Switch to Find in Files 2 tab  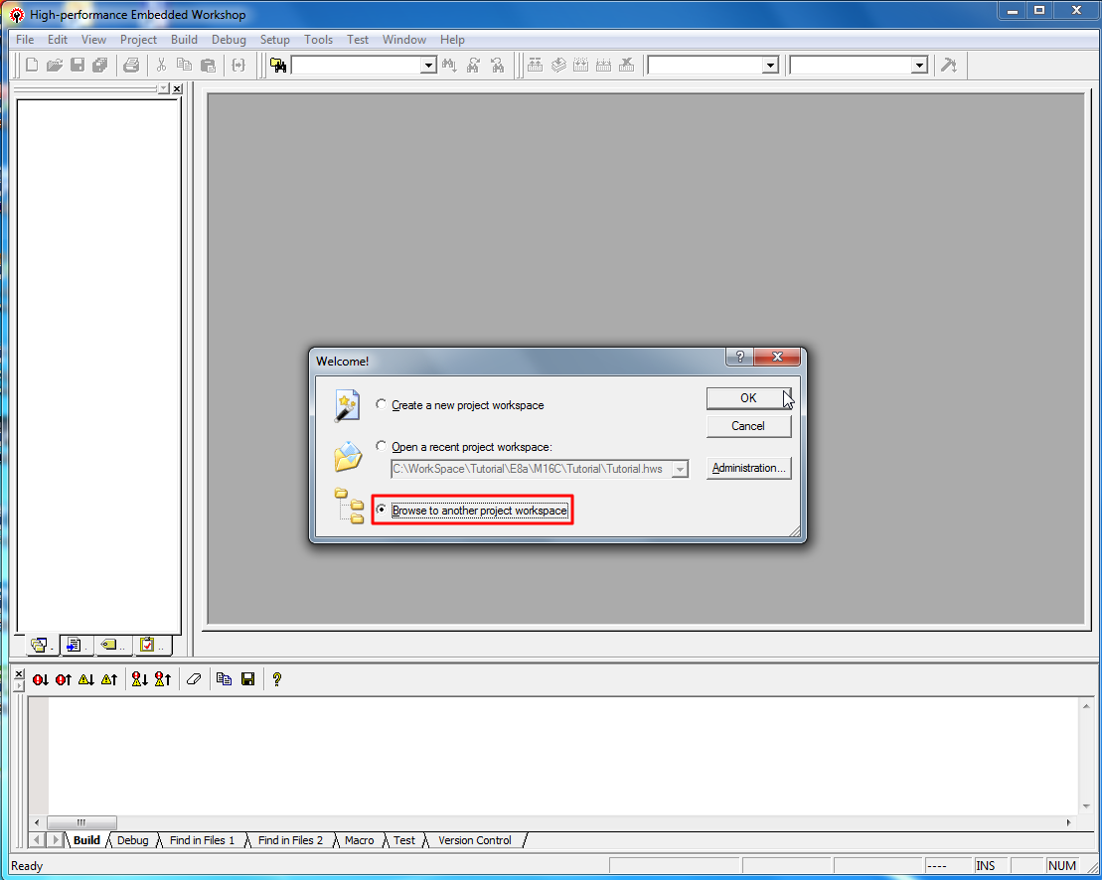coord(290,840)
